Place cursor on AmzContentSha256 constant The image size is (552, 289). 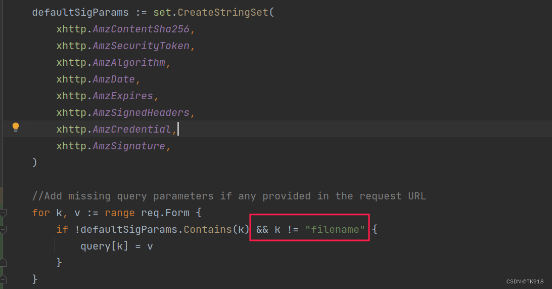click(141, 29)
